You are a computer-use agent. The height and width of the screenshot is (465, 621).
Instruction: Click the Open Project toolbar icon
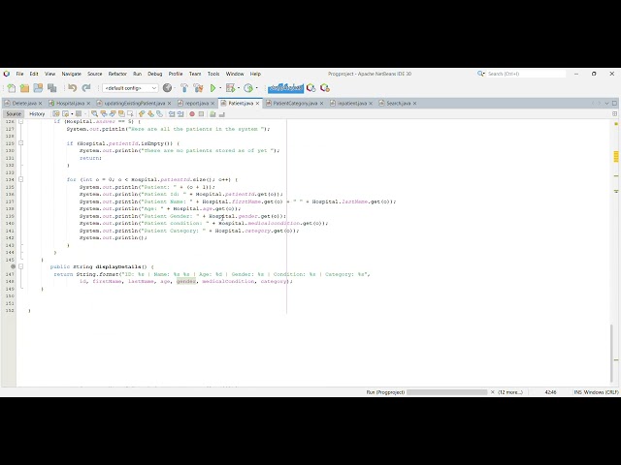(x=38, y=88)
